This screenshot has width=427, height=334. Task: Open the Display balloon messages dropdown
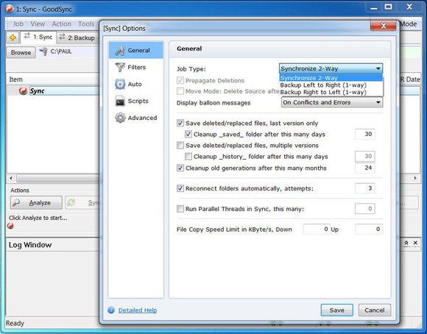click(x=332, y=102)
